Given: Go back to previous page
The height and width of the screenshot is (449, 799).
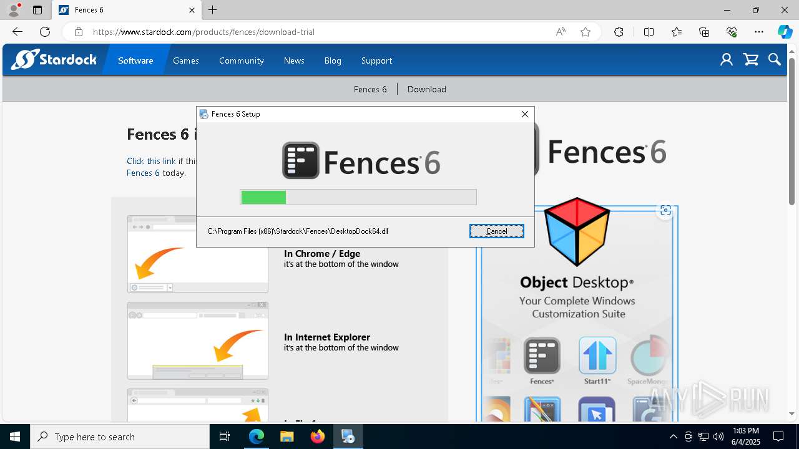Looking at the screenshot, I should [x=17, y=32].
